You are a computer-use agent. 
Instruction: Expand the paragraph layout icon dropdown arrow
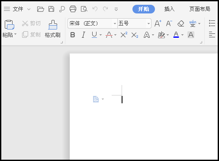[103, 99]
